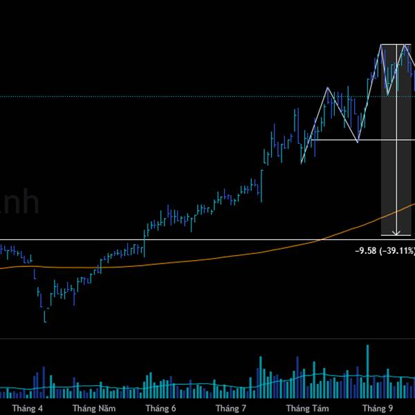The height and width of the screenshot is (415, 415).
Task: Click the Tháng 6 axis label
Action: coord(160,408)
